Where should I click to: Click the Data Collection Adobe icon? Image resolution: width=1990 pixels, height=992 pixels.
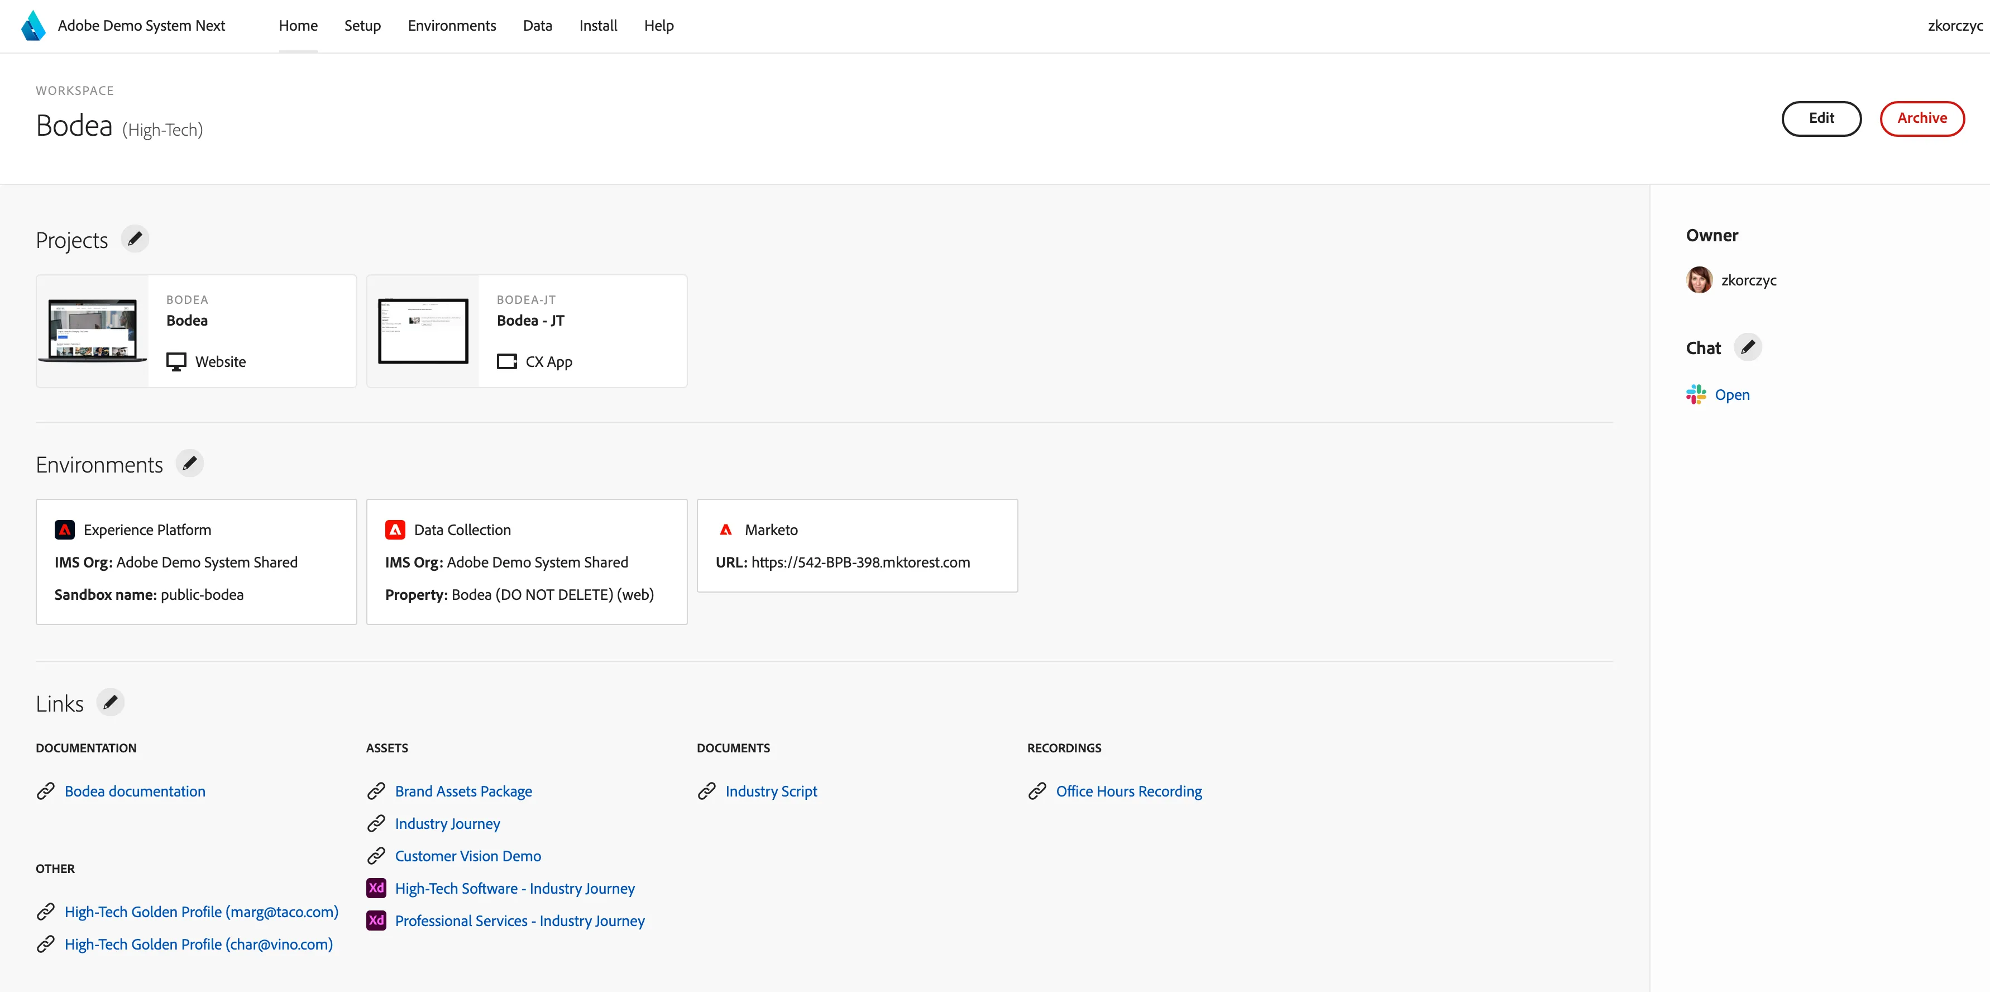[395, 530]
